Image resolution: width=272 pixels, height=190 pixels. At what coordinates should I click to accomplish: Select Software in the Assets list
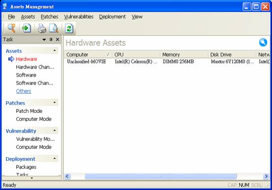(26, 75)
